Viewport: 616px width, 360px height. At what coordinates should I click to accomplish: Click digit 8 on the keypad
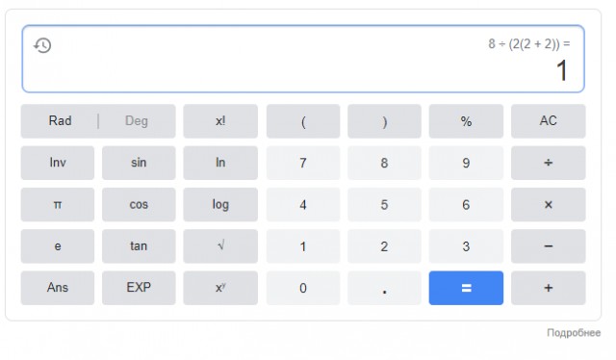click(x=384, y=163)
